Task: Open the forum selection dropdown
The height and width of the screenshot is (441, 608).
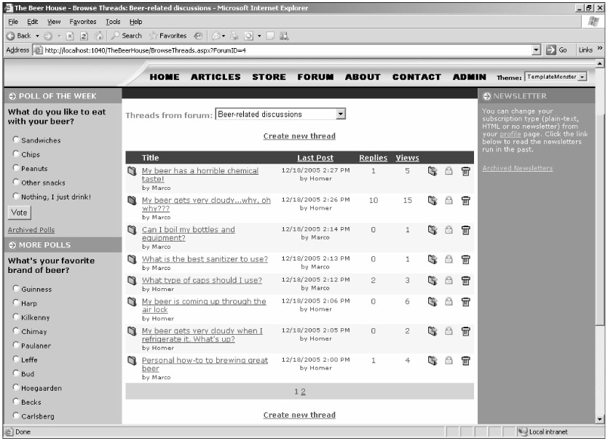Action: tap(340, 114)
